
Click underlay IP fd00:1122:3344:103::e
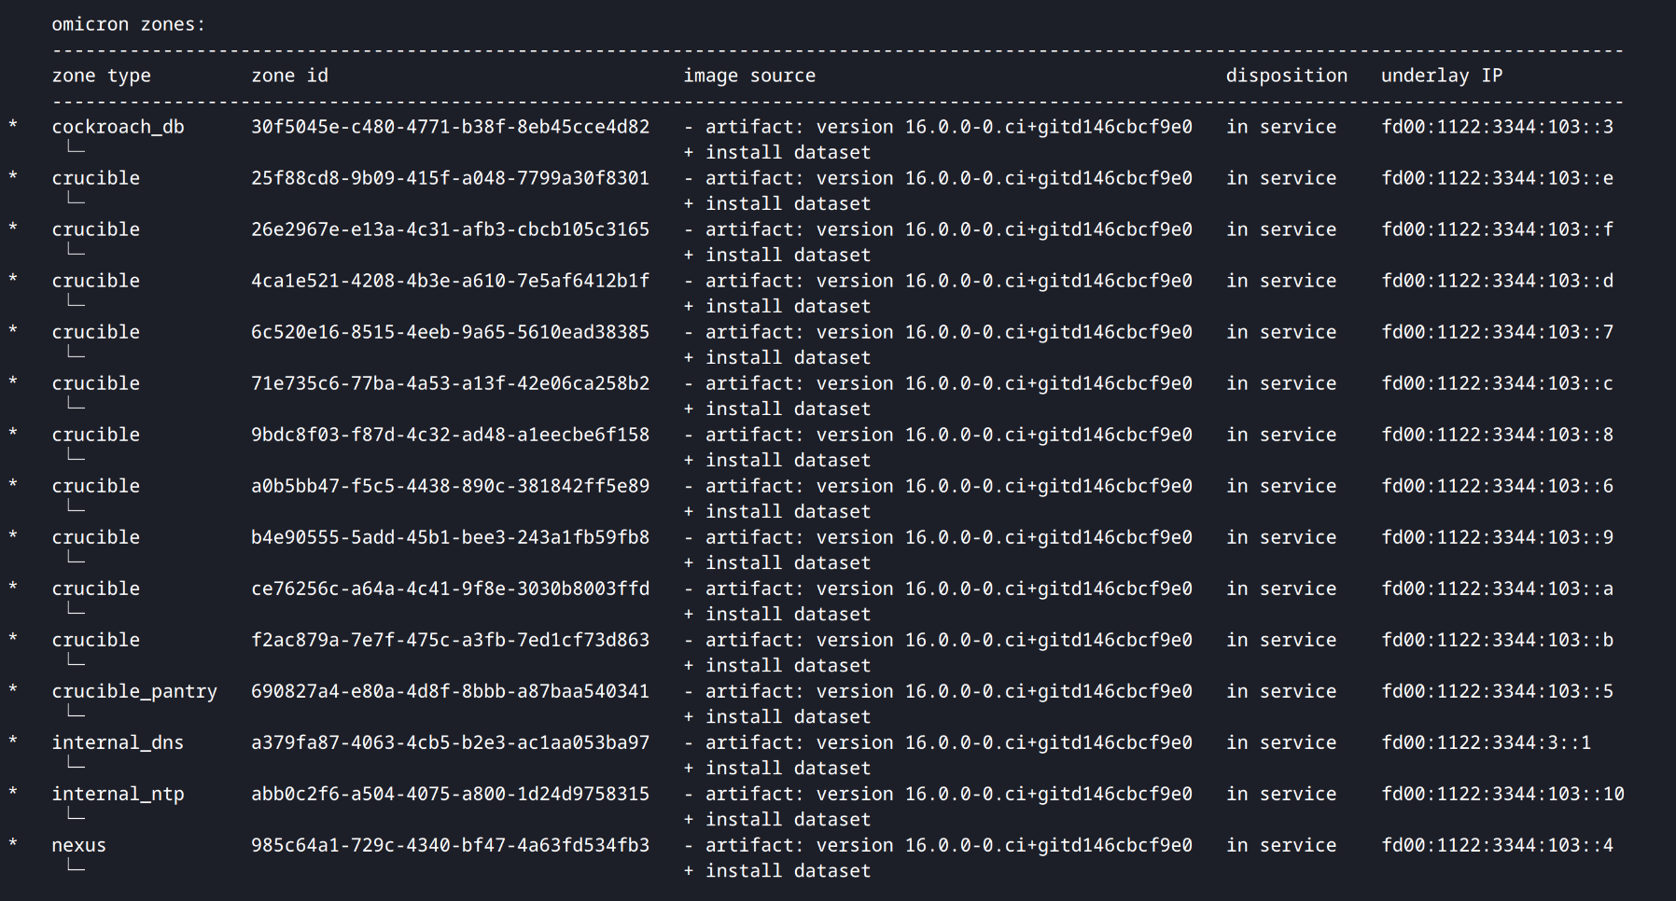tap(1498, 178)
